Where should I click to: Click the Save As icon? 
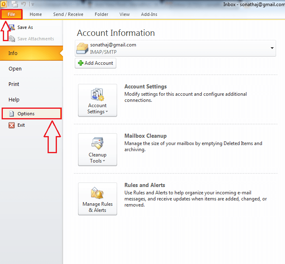[x=12, y=27]
